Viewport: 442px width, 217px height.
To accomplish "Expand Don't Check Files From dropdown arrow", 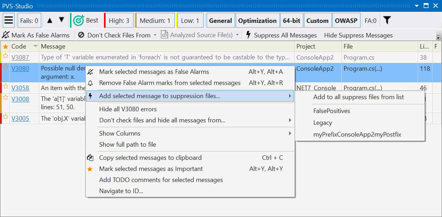I will (155, 35).
